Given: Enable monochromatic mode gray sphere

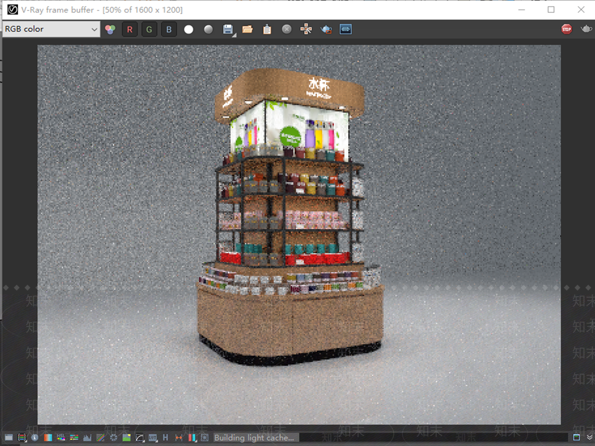Looking at the screenshot, I should pyautogui.click(x=208, y=29).
